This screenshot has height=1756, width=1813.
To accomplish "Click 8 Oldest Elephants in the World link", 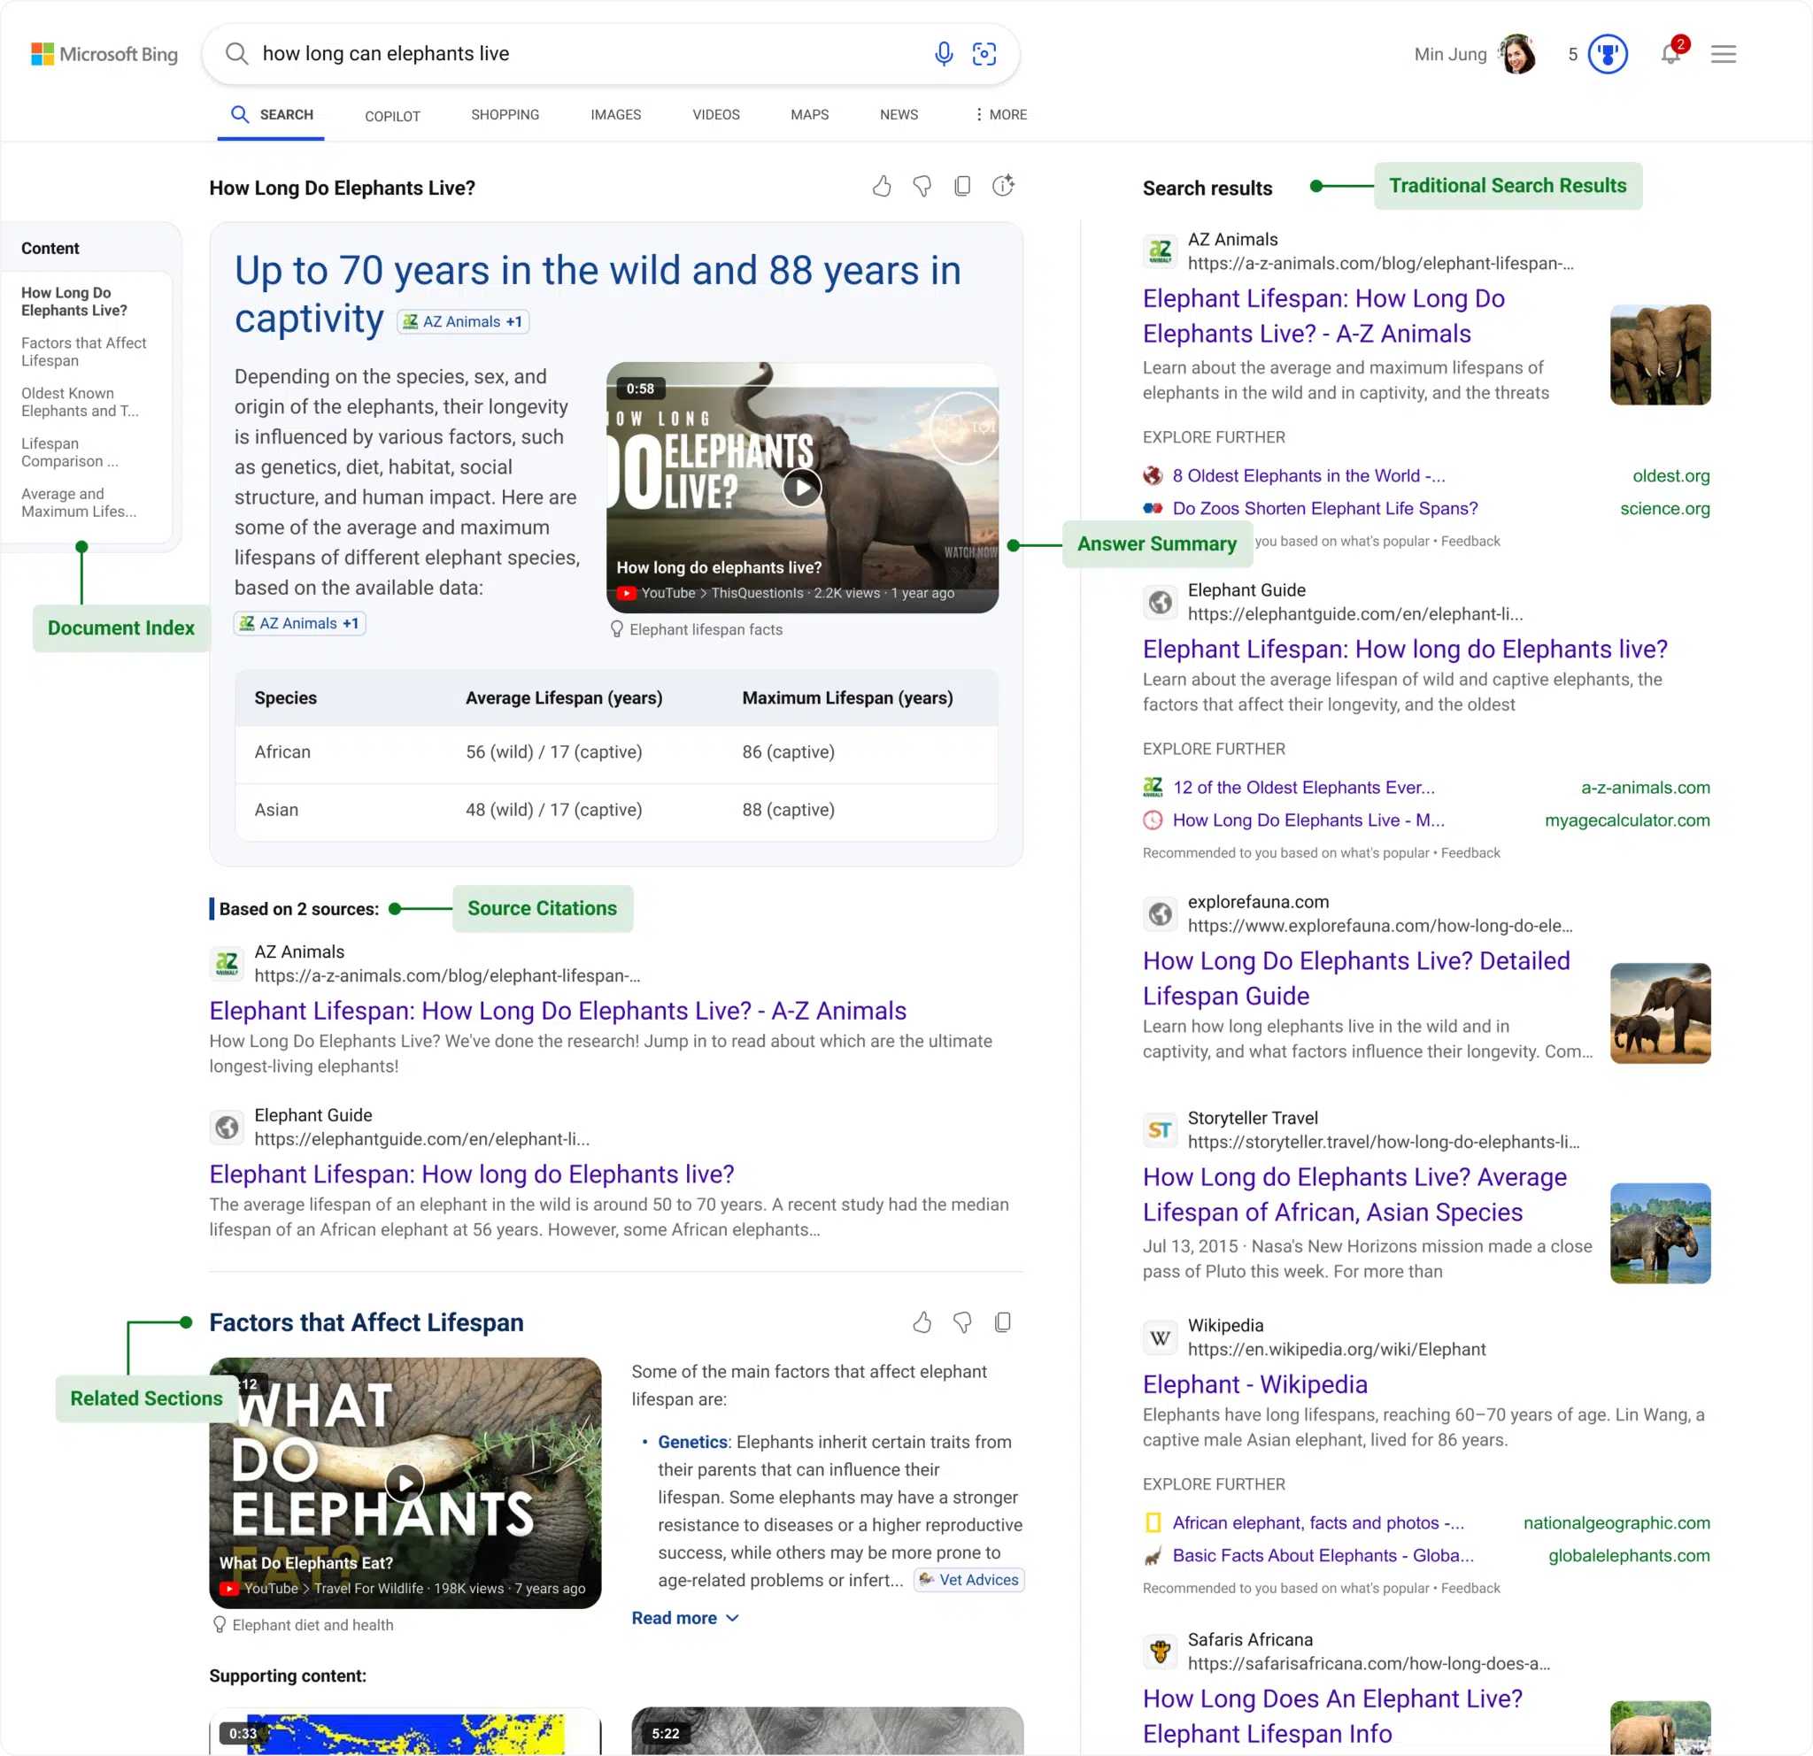I will point(1305,476).
